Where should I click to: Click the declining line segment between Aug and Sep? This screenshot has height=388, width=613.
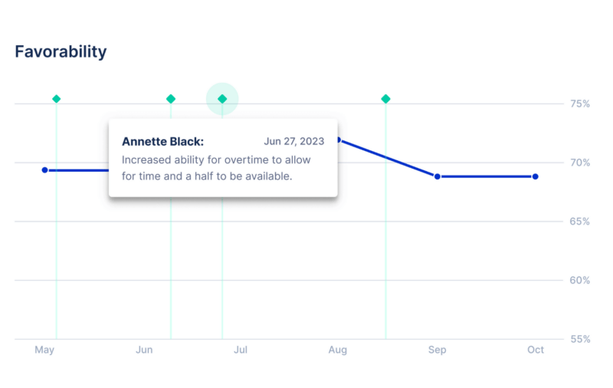click(x=388, y=159)
